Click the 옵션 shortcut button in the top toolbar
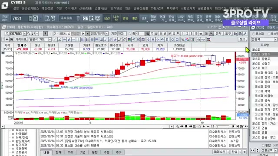 pos(107,18)
